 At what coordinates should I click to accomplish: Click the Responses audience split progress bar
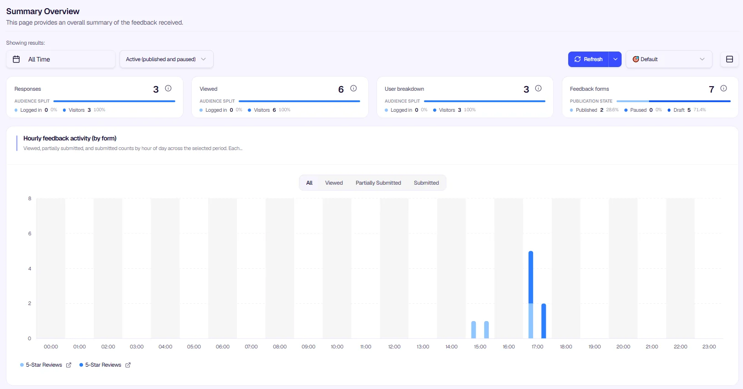click(x=114, y=101)
